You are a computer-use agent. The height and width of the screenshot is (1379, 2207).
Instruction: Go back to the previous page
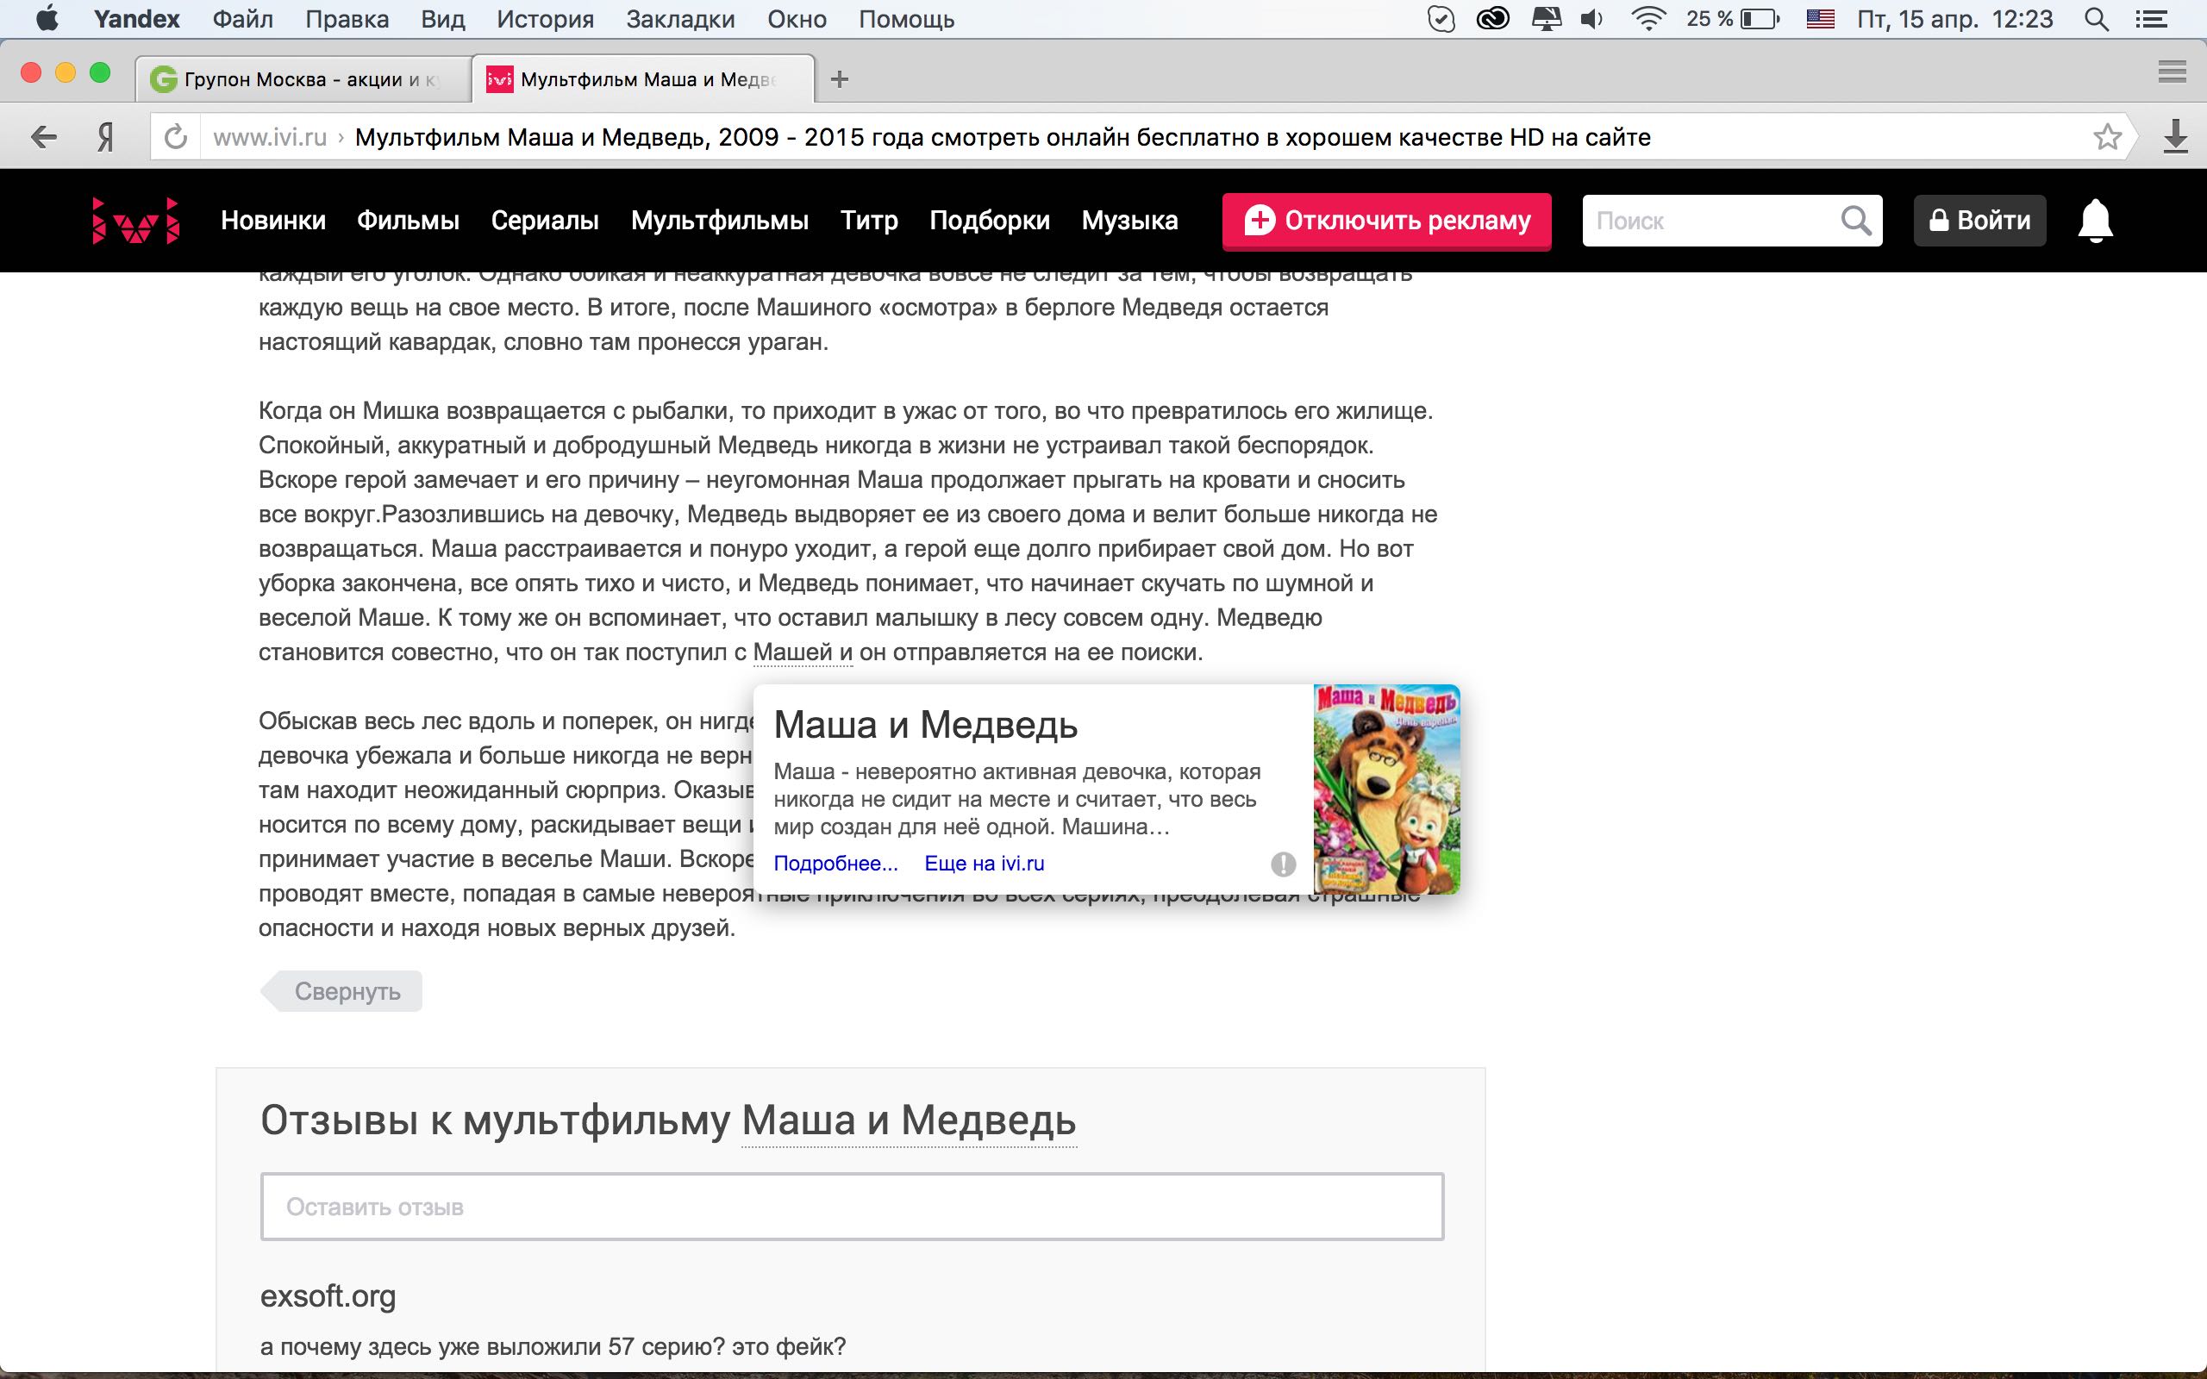(x=43, y=138)
